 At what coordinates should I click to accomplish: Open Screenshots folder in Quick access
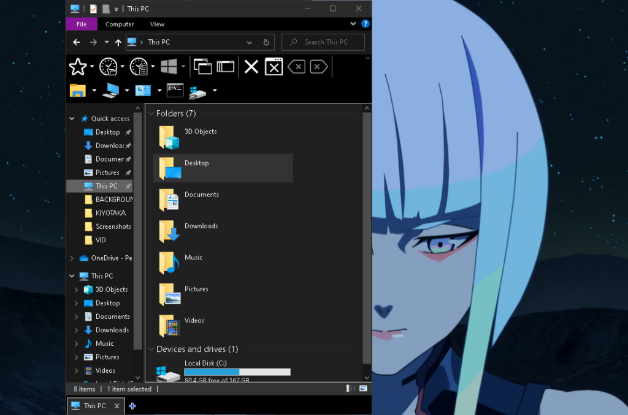click(x=108, y=226)
